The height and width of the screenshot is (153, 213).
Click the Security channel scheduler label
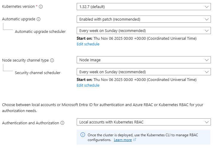tap(38, 73)
